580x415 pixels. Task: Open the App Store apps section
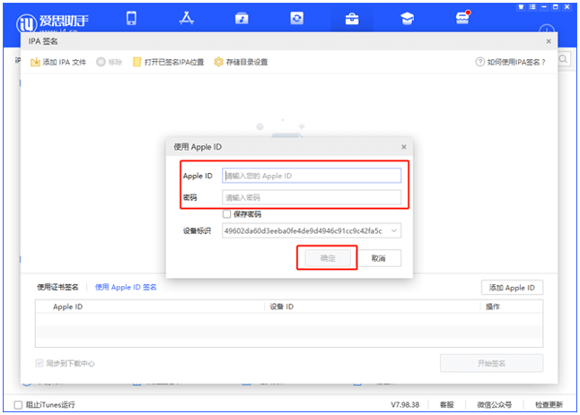point(187,18)
